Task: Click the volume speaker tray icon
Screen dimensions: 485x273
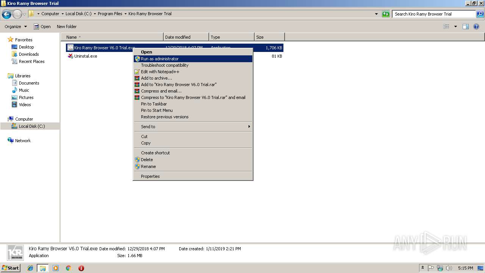Action: point(449,268)
